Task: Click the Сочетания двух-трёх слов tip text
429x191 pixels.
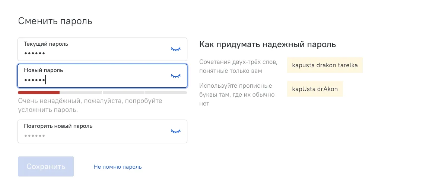Action: pos(238,66)
